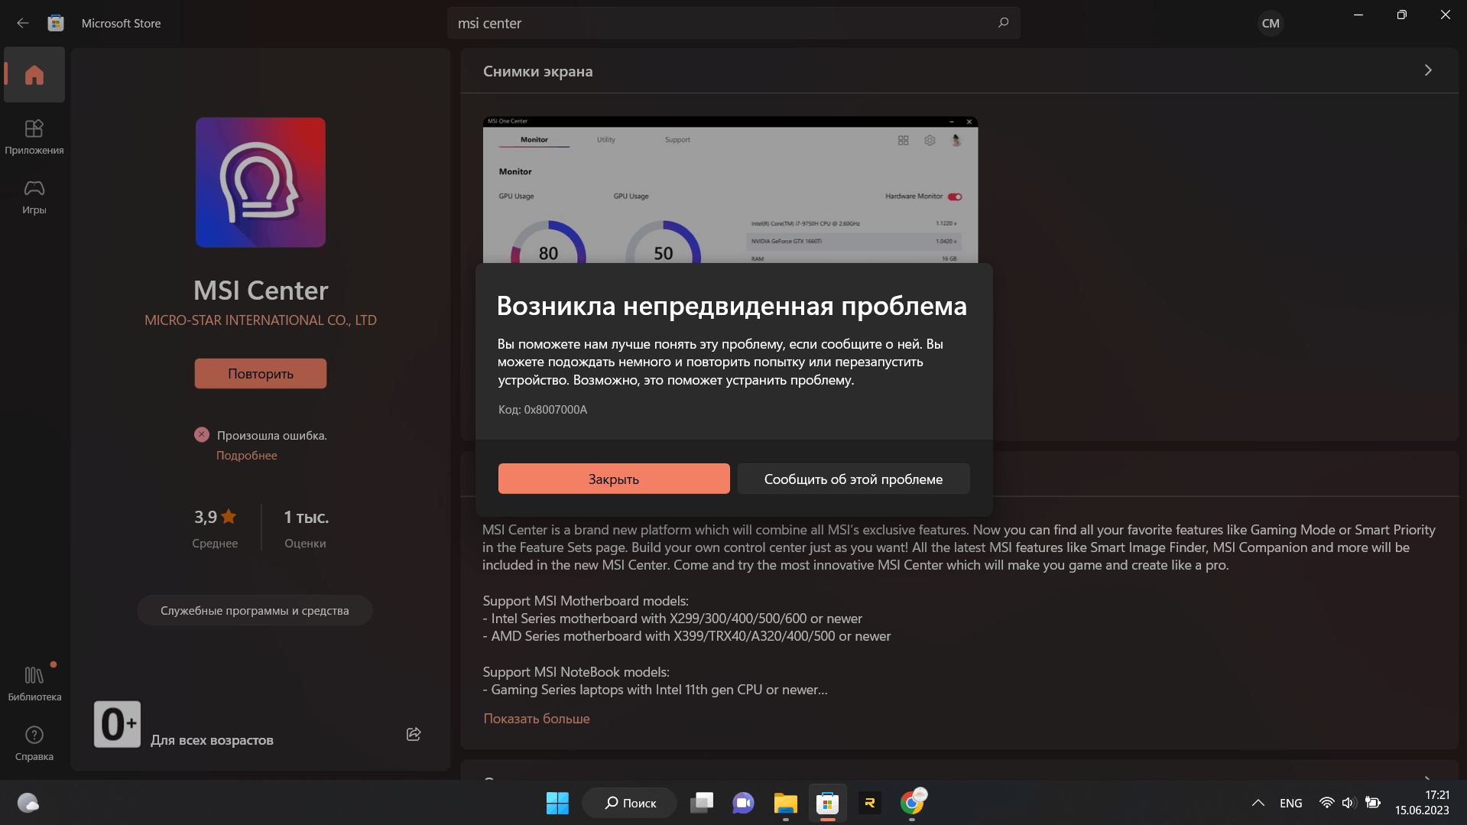Open MICRO-STAR INTERNATIONAL publisher link
Screen dimensions: 1467x825
coord(261,320)
